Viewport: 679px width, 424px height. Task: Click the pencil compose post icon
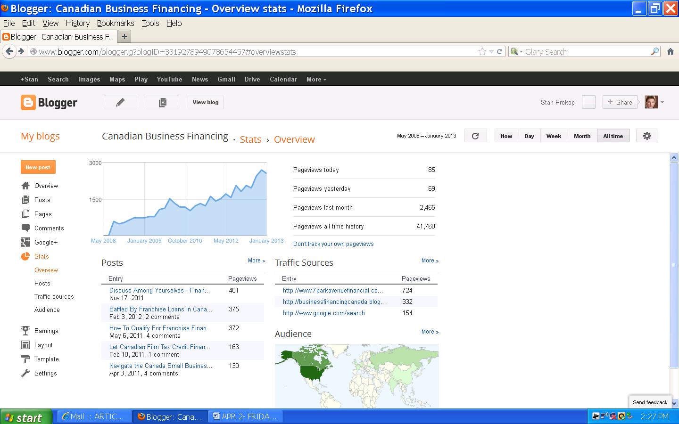click(x=120, y=102)
